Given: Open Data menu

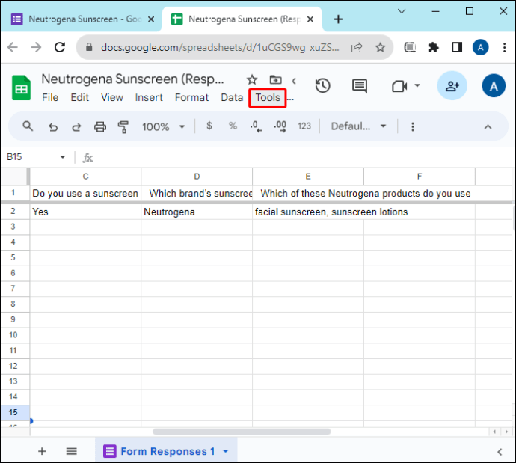Looking at the screenshot, I should [x=232, y=97].
